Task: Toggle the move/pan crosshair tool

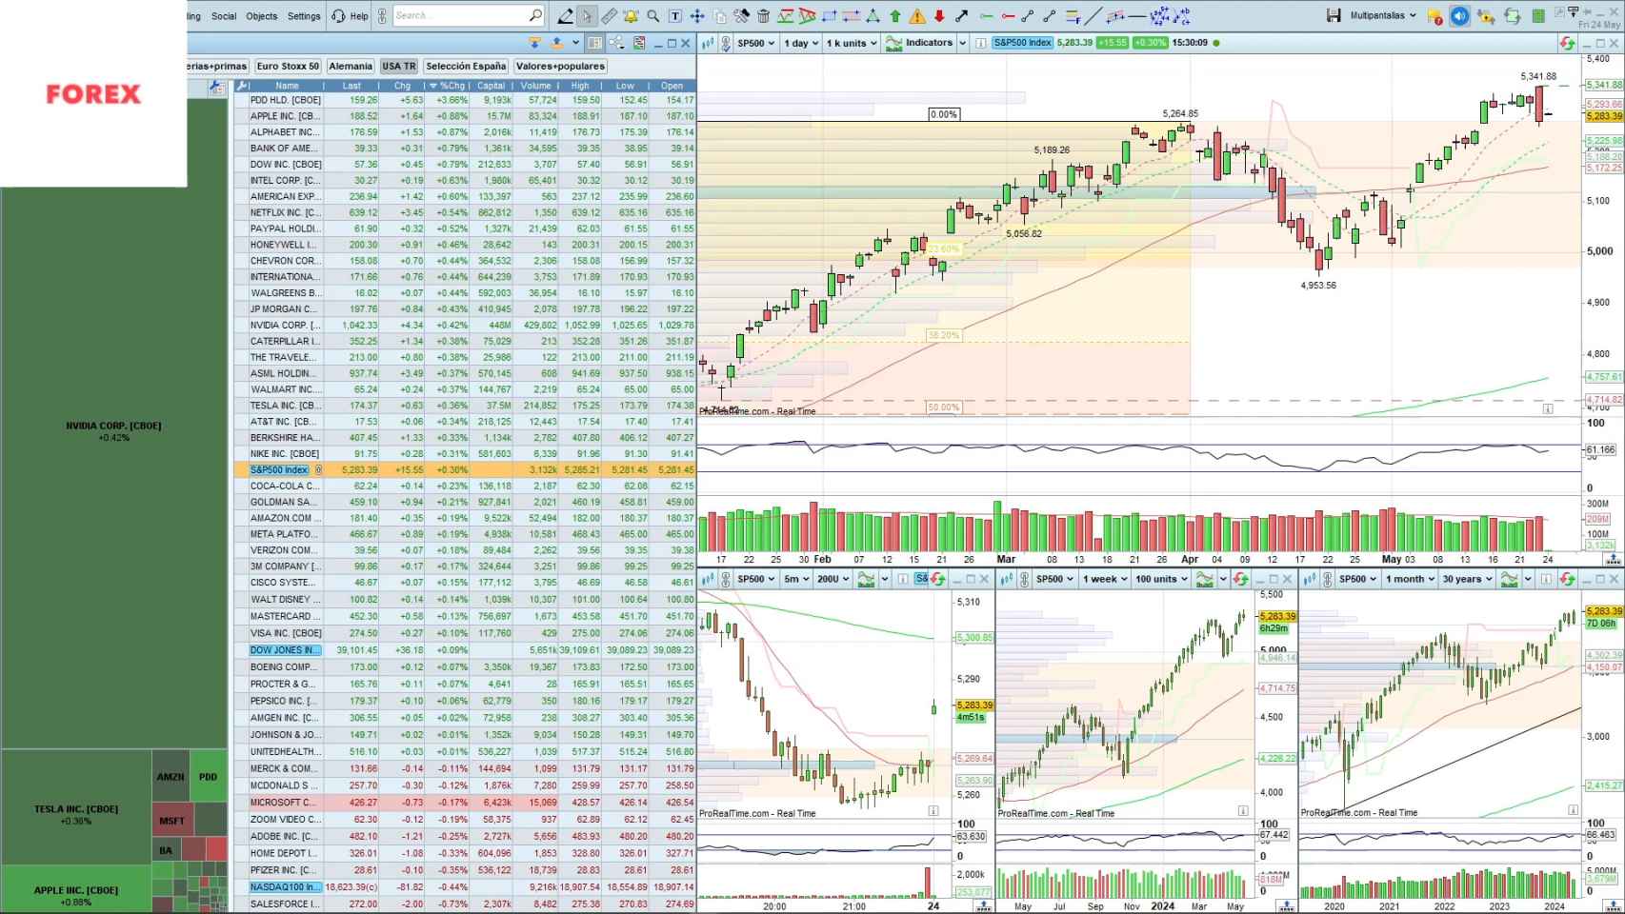Action: (697, 15)
